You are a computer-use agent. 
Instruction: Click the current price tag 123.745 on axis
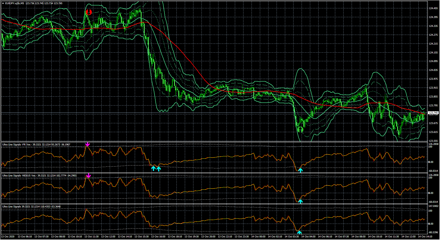(433, 113)
